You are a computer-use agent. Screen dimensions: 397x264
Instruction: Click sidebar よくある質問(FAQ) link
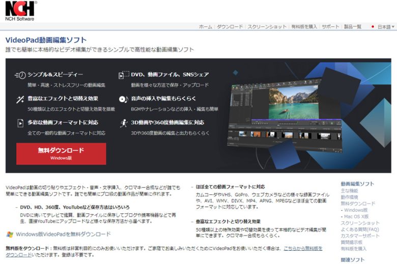359,229
